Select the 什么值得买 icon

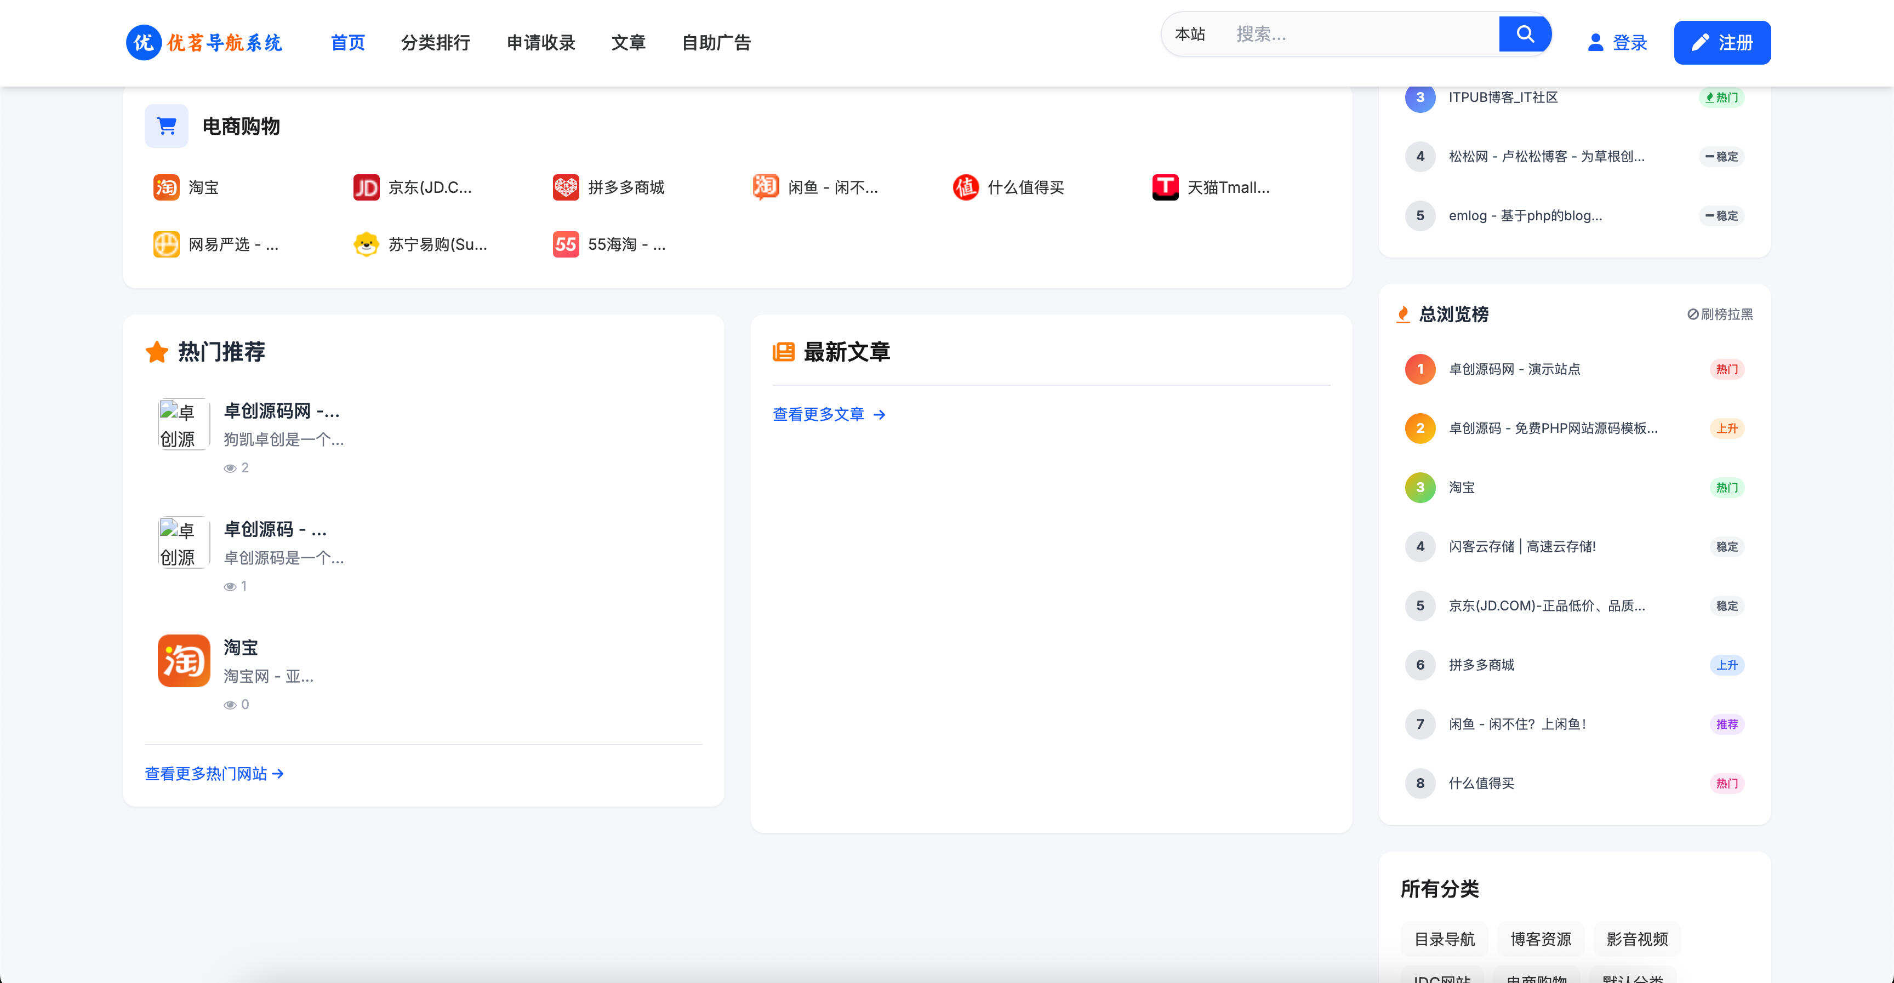[x=965, y=187]
